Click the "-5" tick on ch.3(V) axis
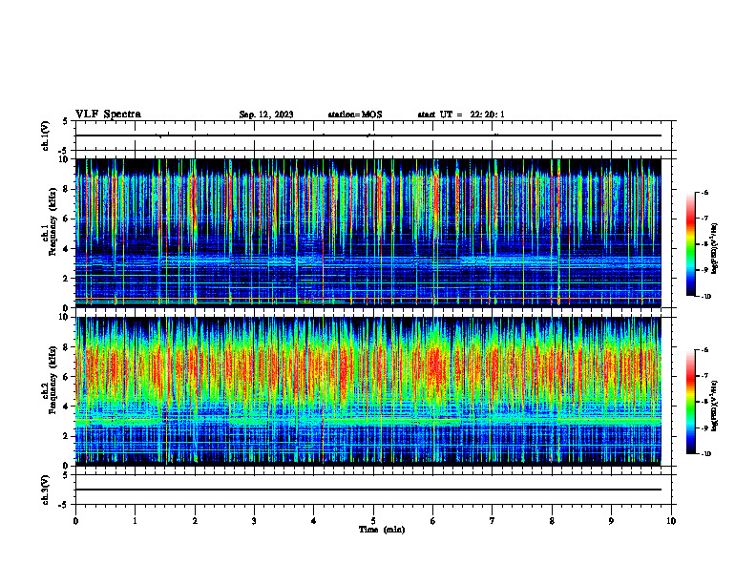Screen dimensions: 756x584 [64, 505]
